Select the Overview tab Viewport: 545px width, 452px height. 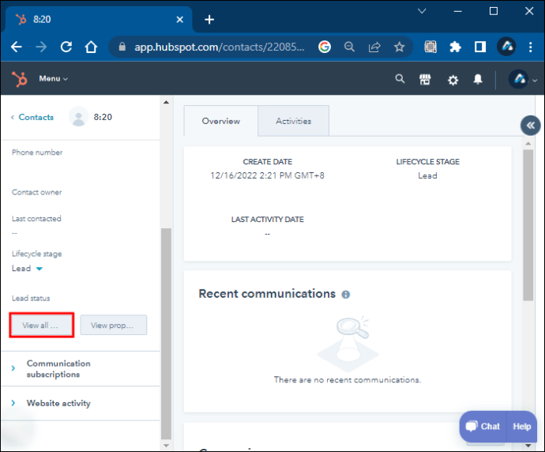(220, 121)
